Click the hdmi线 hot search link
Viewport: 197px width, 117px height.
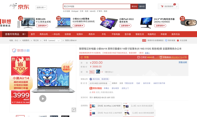pyautogui.click(x=93, y=11)
